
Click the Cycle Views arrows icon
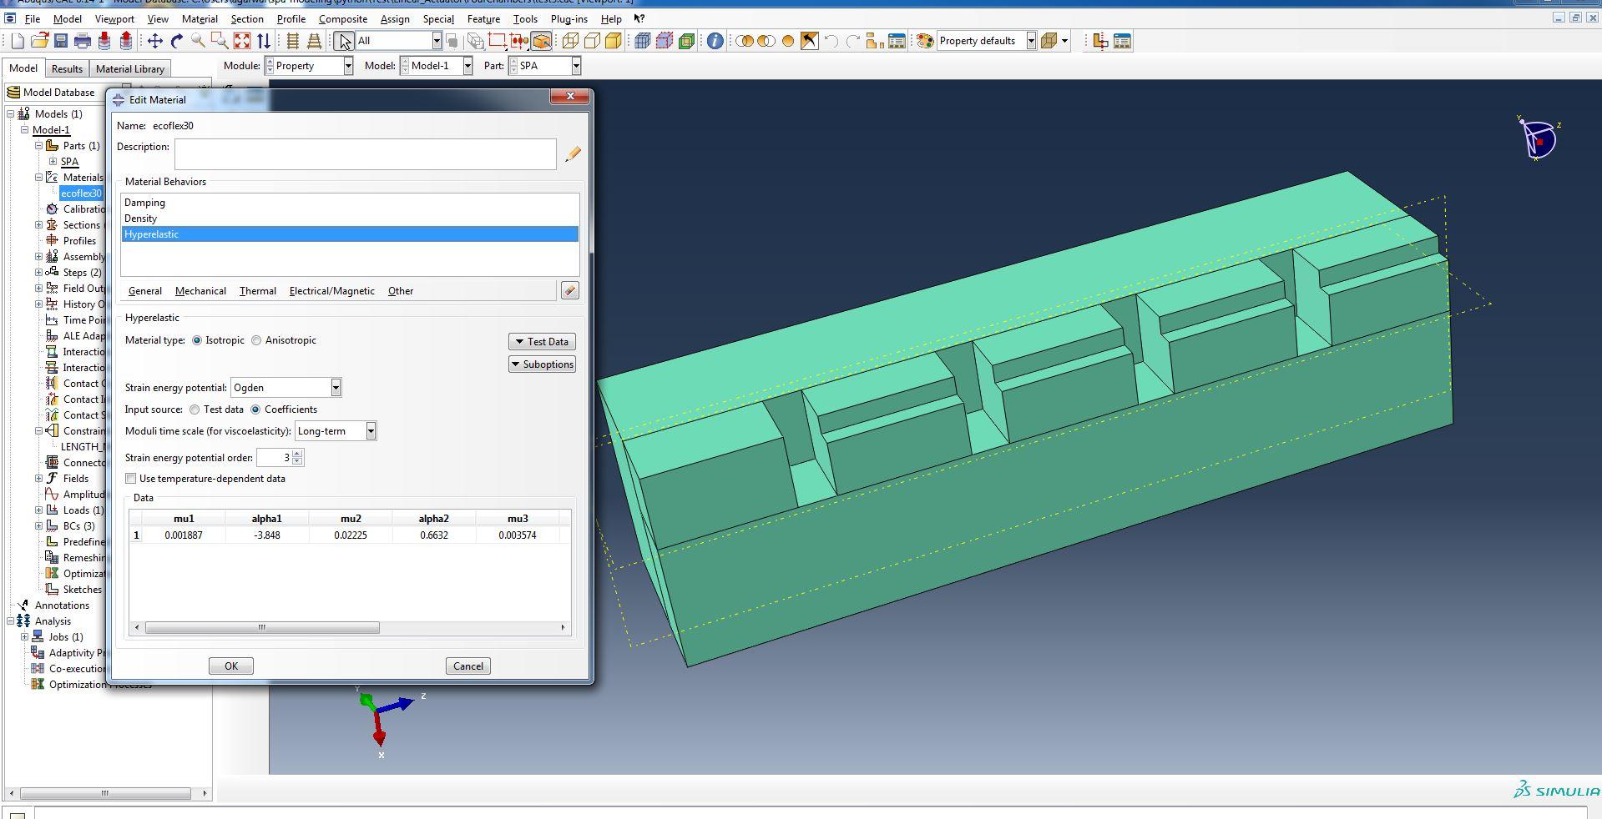264,41
